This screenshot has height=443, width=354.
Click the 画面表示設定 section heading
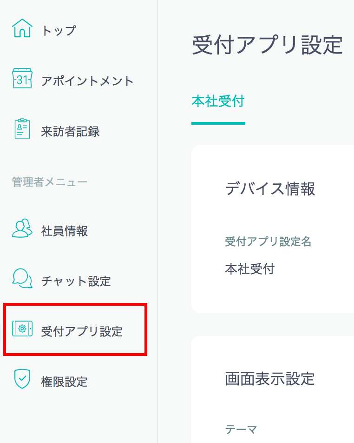pos(270,378)
